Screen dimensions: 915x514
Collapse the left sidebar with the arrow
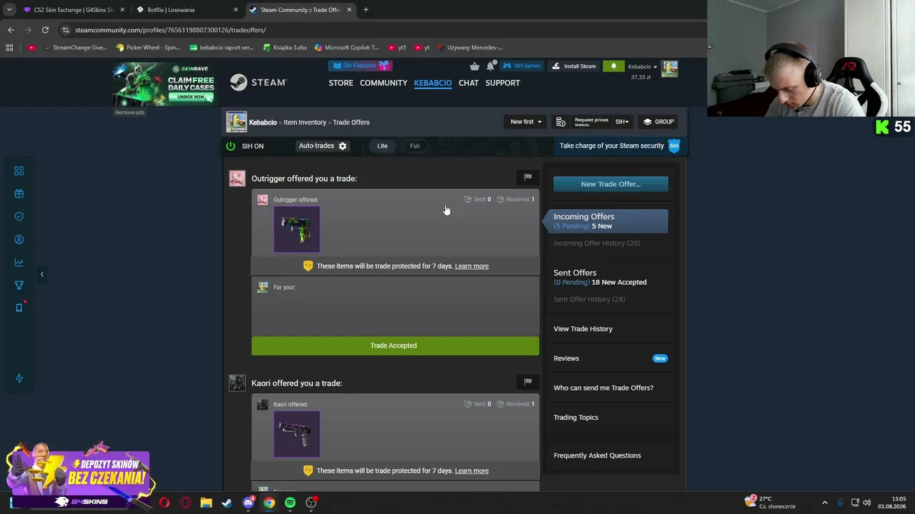point(41,274)
